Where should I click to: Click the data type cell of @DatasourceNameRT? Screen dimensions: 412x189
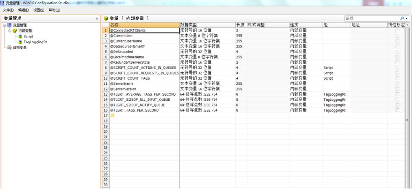(x=207, y=46)
